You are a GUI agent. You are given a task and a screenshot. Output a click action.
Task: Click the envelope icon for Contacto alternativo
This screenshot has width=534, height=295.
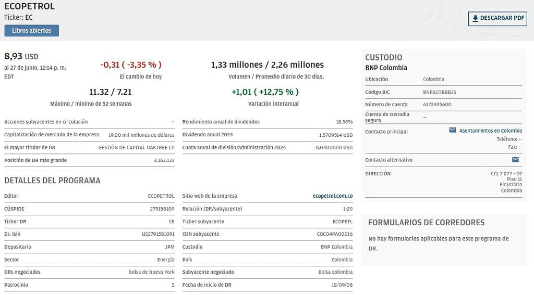(x=516, y=159)
